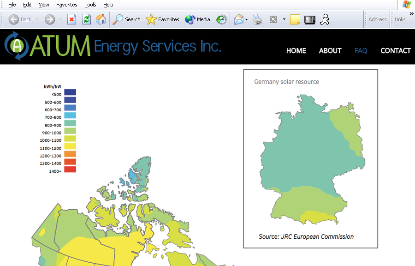415x266 pixels.
Task: Open the Media toolbar button
Action: [197, 19]
